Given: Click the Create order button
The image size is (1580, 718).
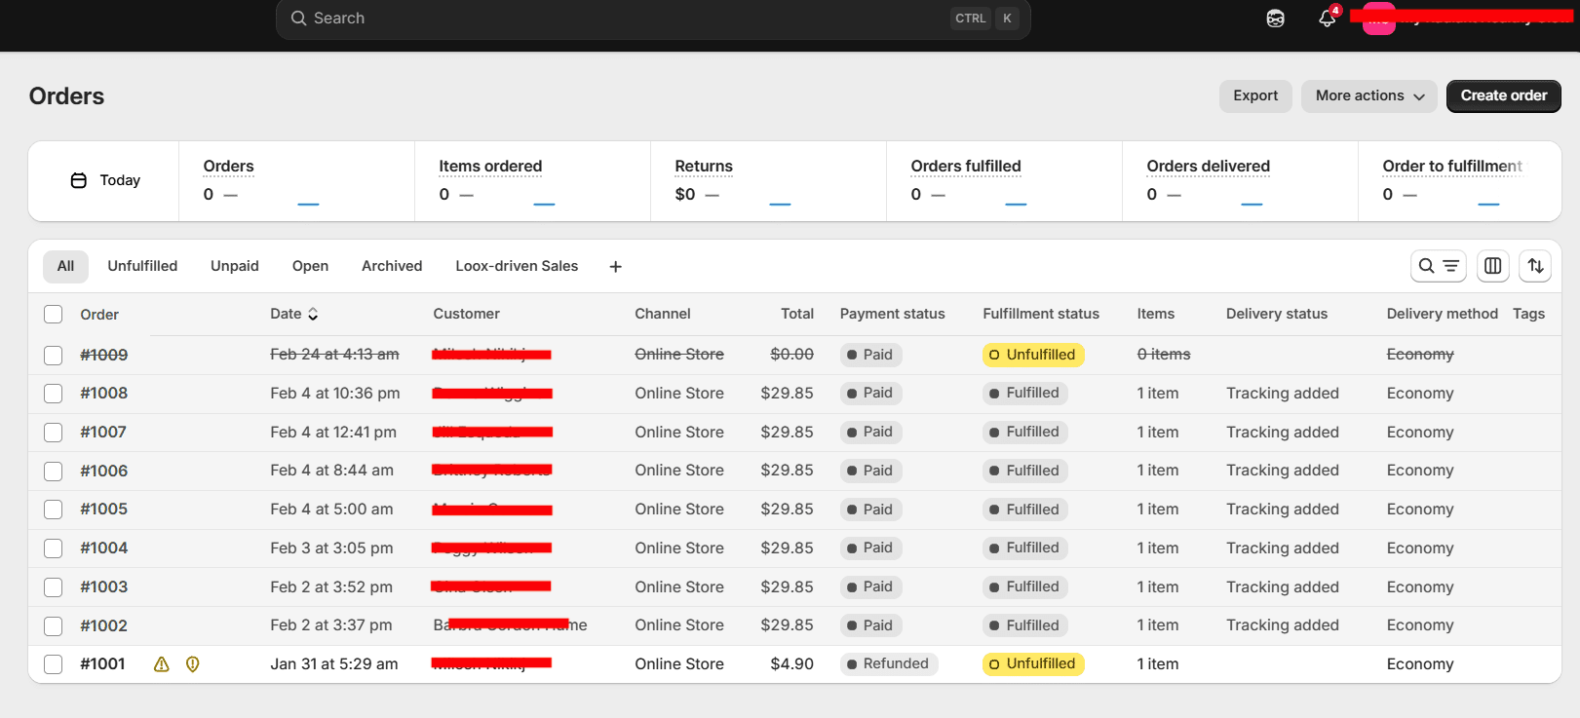Looking at the screenshot, I should [1503, 96].
